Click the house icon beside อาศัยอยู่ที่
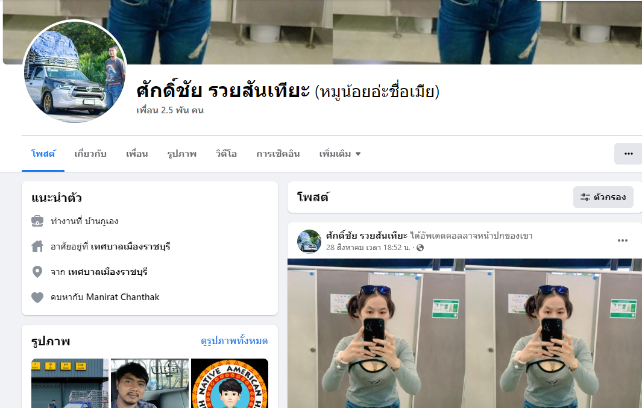 click(37, 246)
